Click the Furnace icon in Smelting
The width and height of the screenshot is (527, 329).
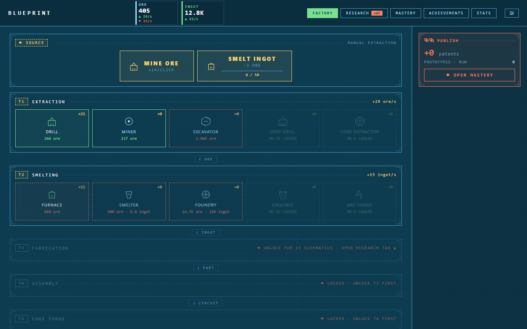[x=52, y=195]
